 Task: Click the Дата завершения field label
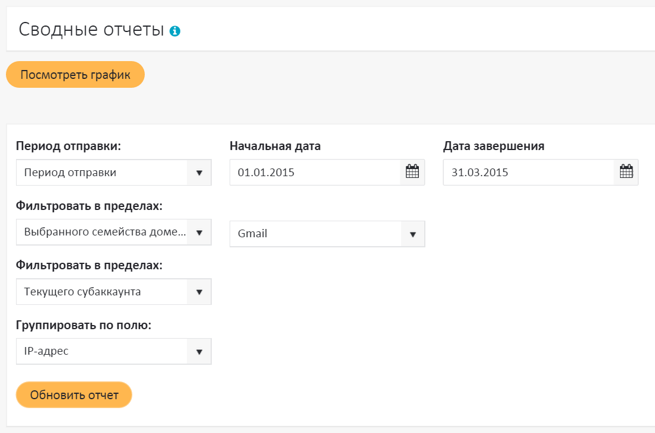coord(494,146)
